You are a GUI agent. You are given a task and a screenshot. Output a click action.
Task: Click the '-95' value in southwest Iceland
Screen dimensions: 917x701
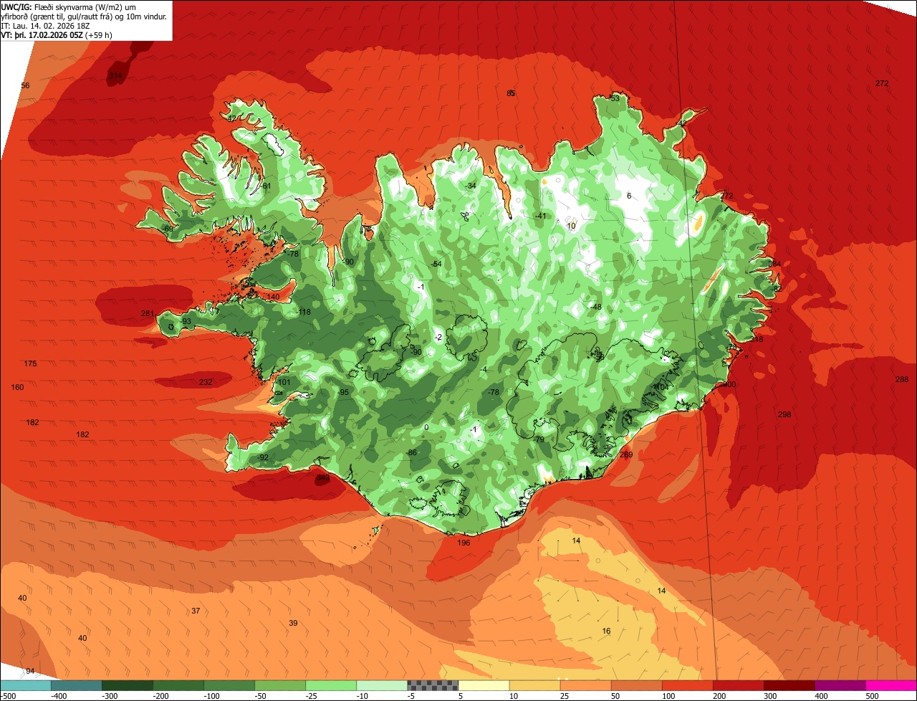343,392
